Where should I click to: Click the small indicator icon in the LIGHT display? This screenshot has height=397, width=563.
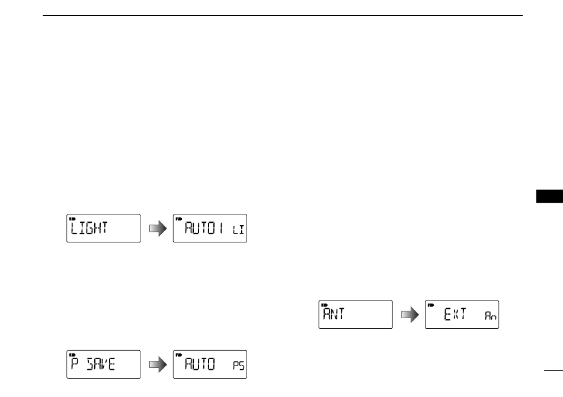pos(72,219)
